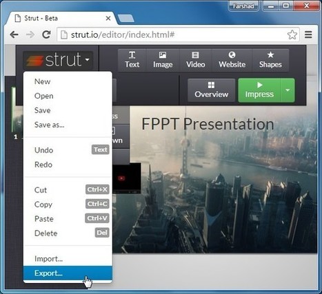Image resolution: width=322 pixels, height=294 pixels.
Task: Open the Chrome hamburger menu
Action: (x=308, y=35)
